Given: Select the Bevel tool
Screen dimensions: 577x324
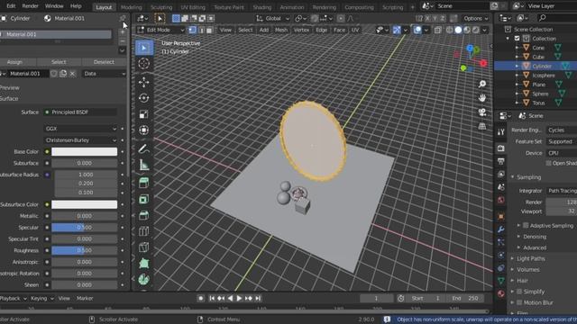Looking at the screenshot, I should tap(144, 215).
